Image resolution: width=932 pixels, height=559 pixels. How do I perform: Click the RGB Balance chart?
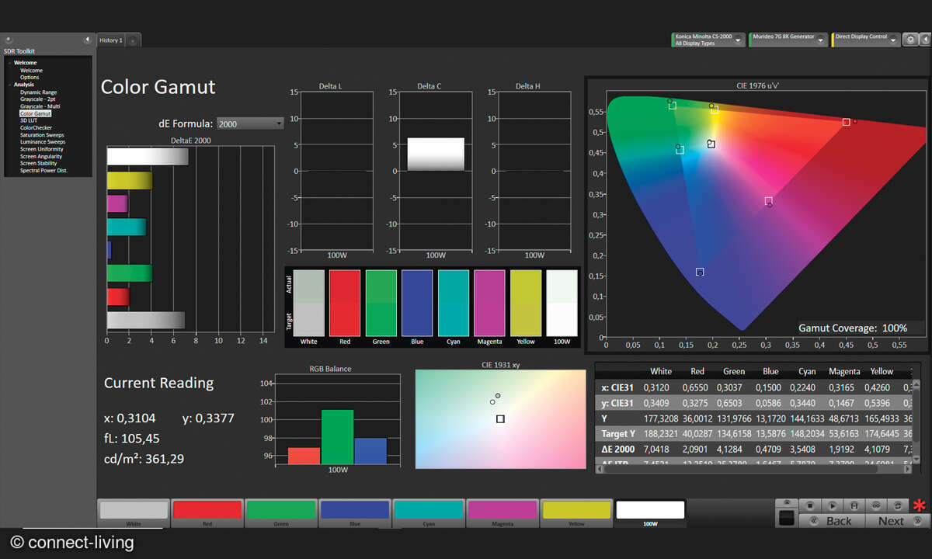tap(338, 420)
